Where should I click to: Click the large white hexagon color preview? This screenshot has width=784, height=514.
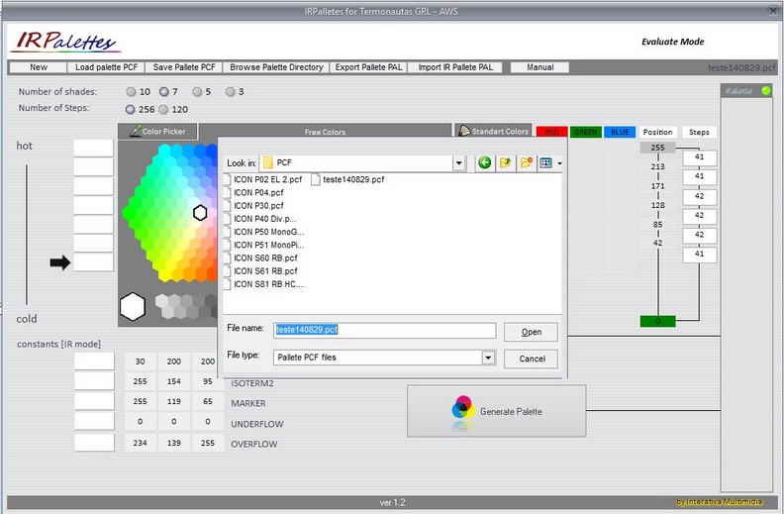coord(133,306)
